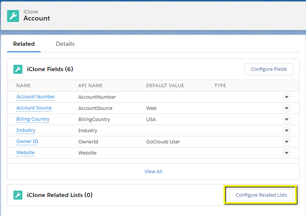Open the Account Source field link
Screen dimensions: 306x216
click(x=34, y=108)
